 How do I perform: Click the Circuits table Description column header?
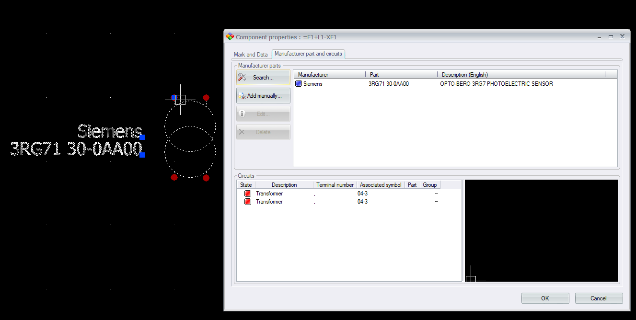click(284, 185)
